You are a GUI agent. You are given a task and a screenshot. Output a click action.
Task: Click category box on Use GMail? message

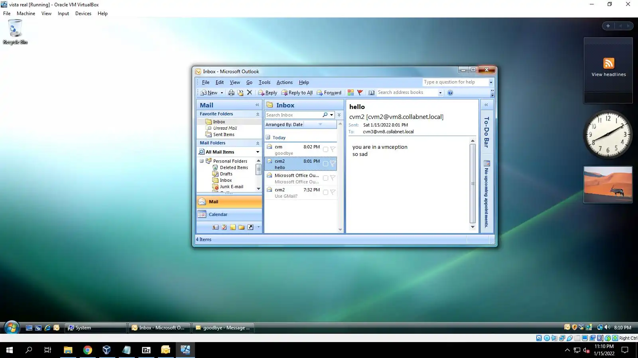click(325, 193)
